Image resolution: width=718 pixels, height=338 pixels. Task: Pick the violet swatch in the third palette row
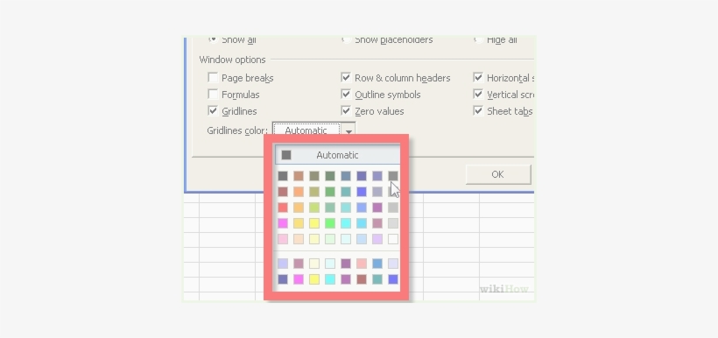pyautogui.click(x=377, y=208)
